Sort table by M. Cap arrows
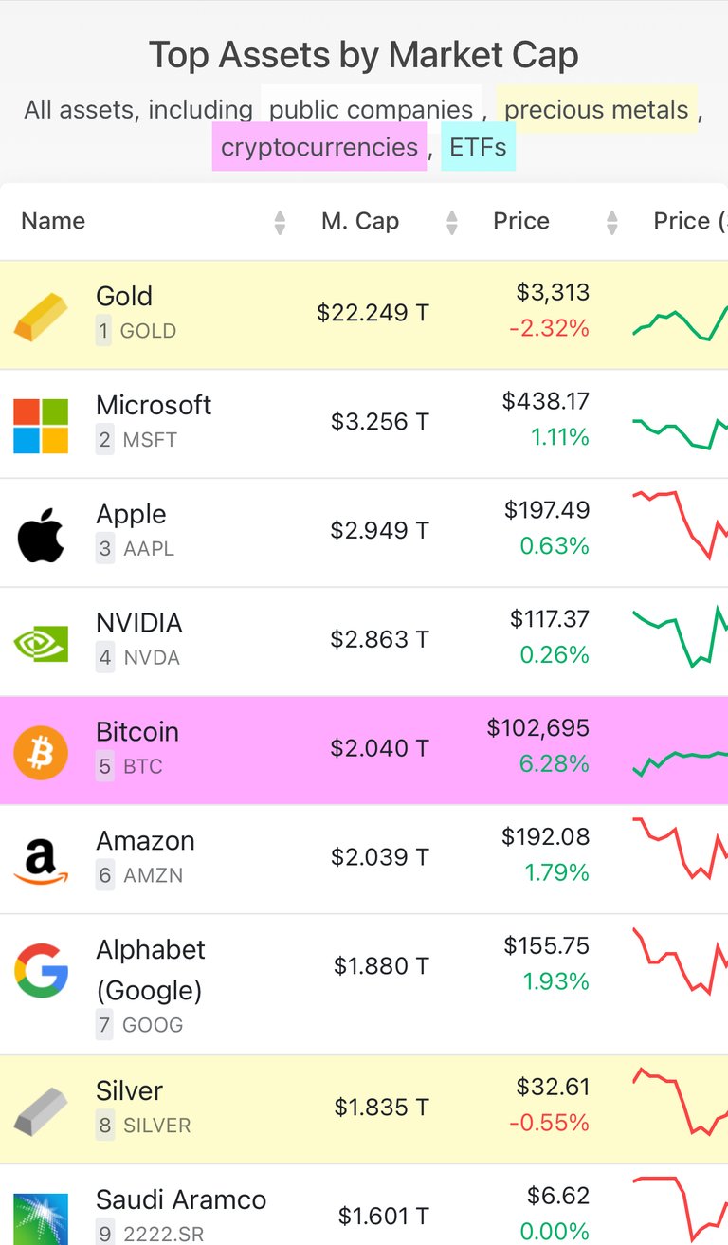 tap(452, 223)
